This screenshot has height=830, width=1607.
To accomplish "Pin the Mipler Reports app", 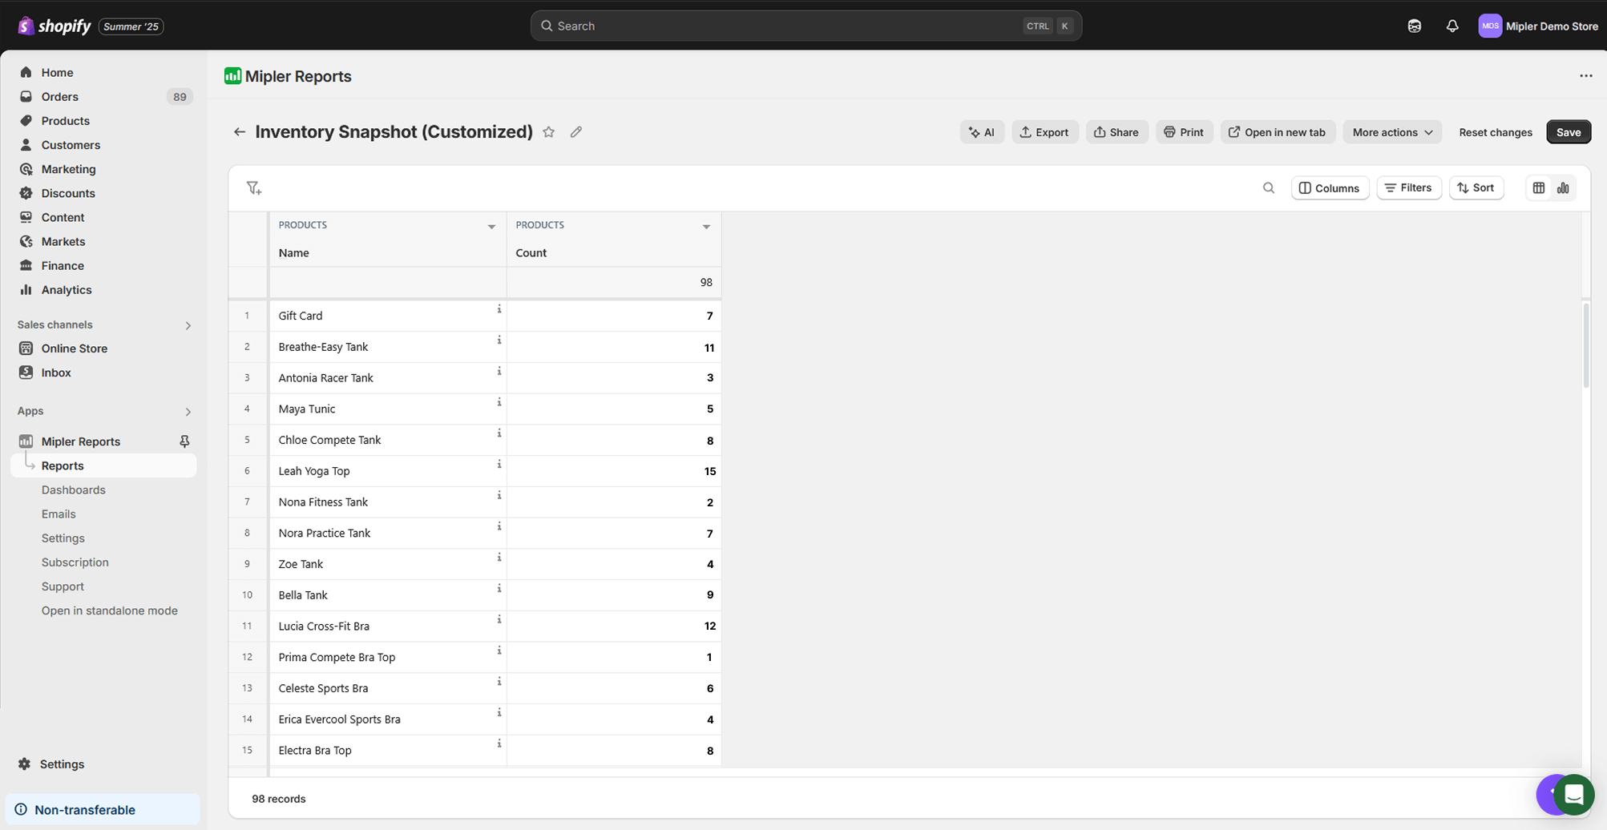I will 184,441.
